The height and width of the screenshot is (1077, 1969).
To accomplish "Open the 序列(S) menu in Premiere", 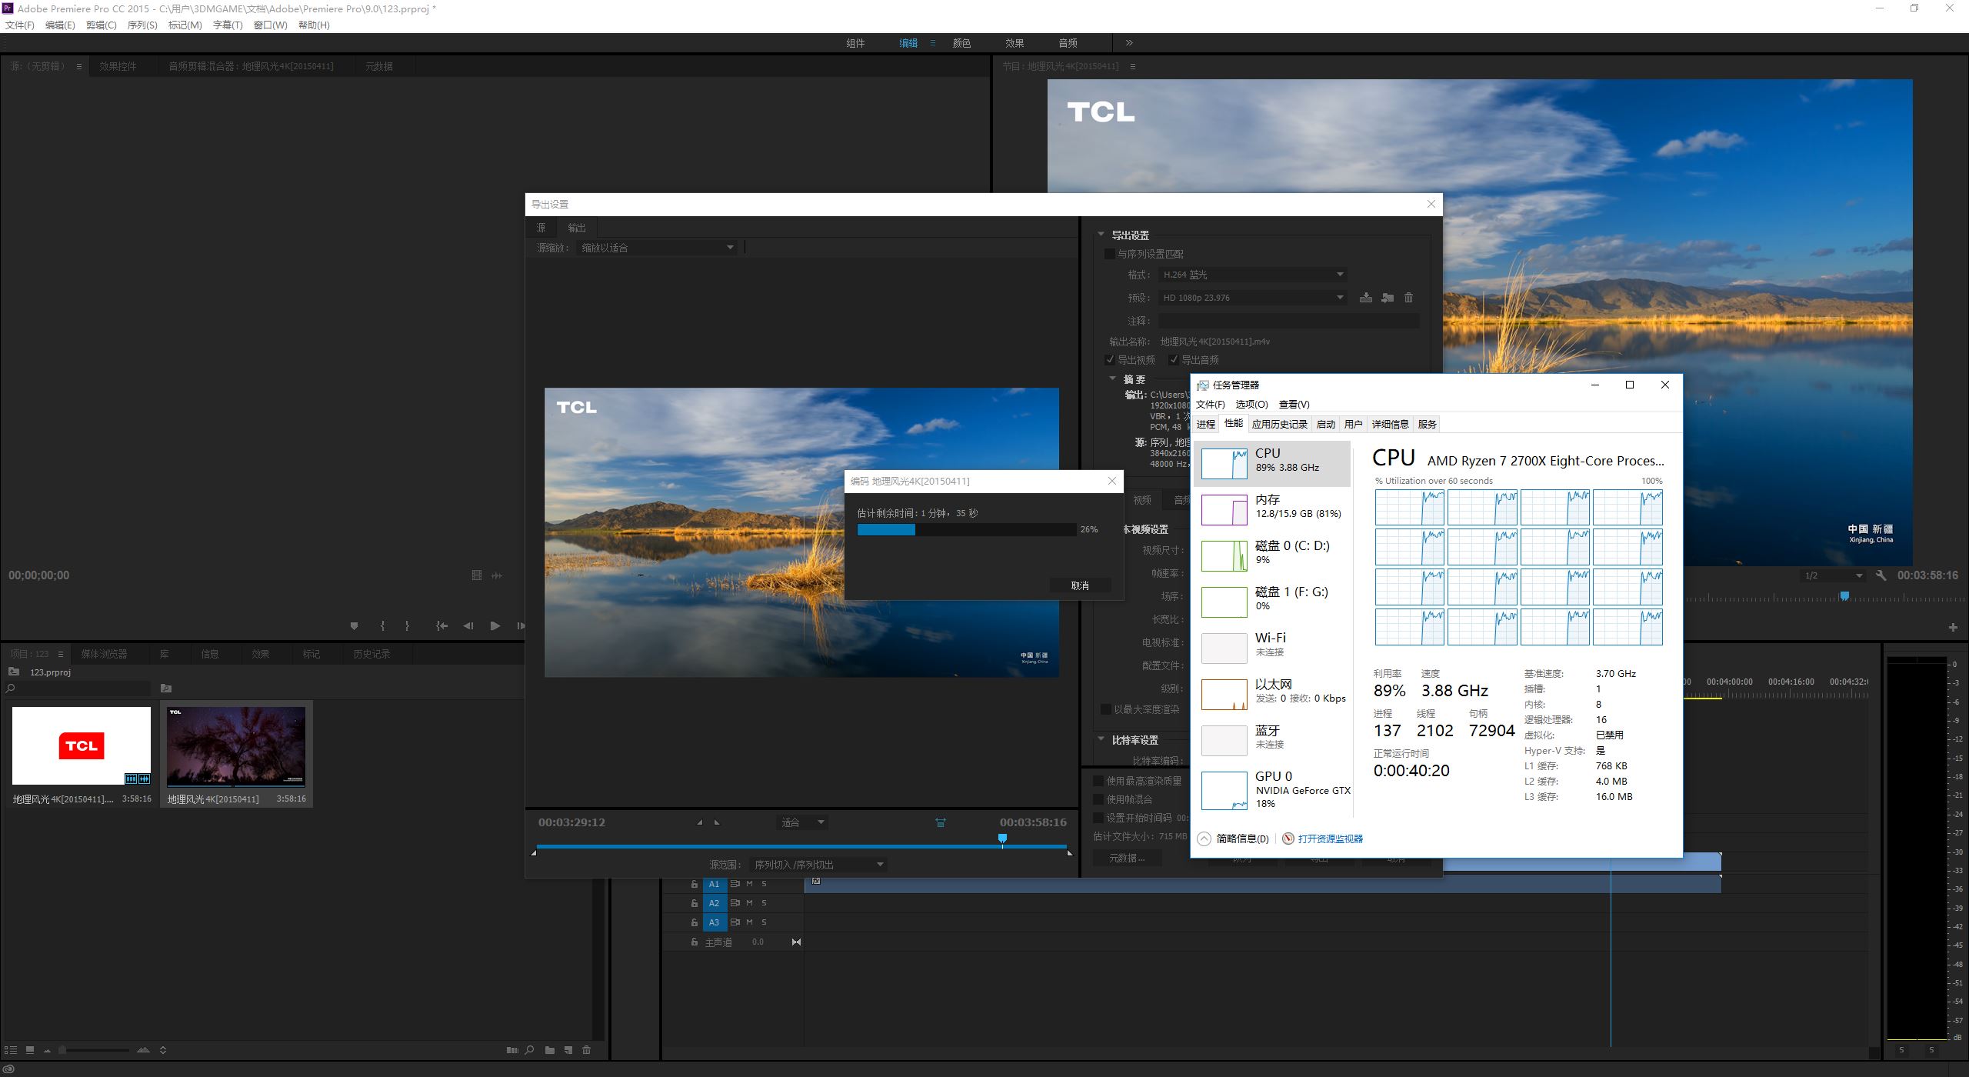I will (142, 25).
